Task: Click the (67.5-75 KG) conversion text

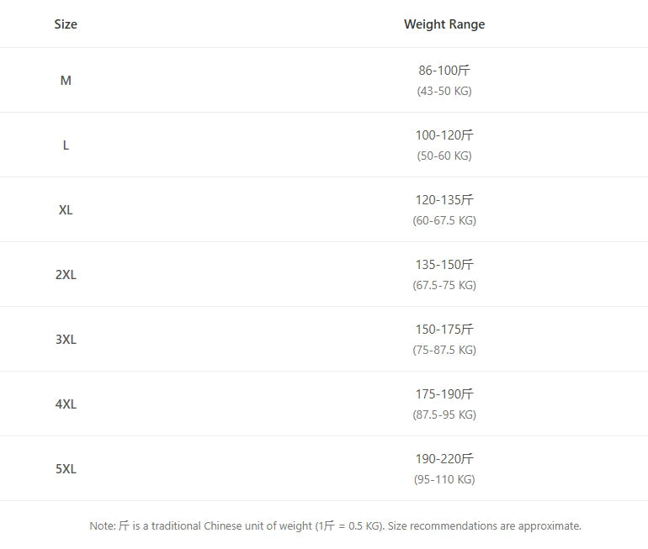Action: tap(444, 285)
